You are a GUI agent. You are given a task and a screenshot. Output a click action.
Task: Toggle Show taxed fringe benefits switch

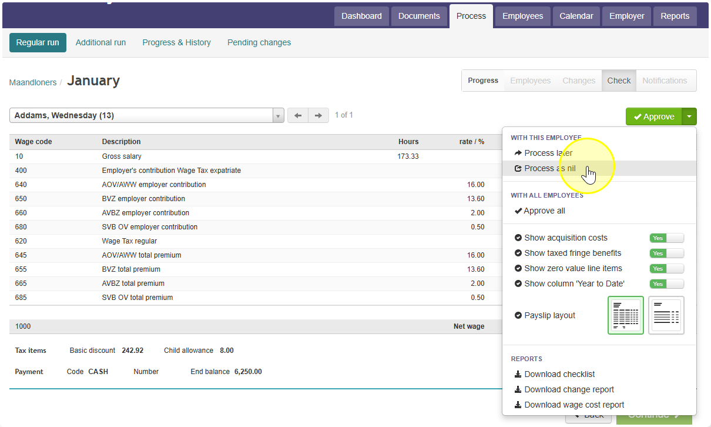tap(667, 253)
